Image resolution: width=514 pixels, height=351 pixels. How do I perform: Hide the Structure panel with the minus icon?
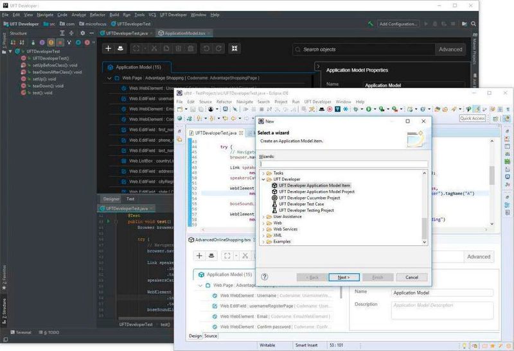92,33
